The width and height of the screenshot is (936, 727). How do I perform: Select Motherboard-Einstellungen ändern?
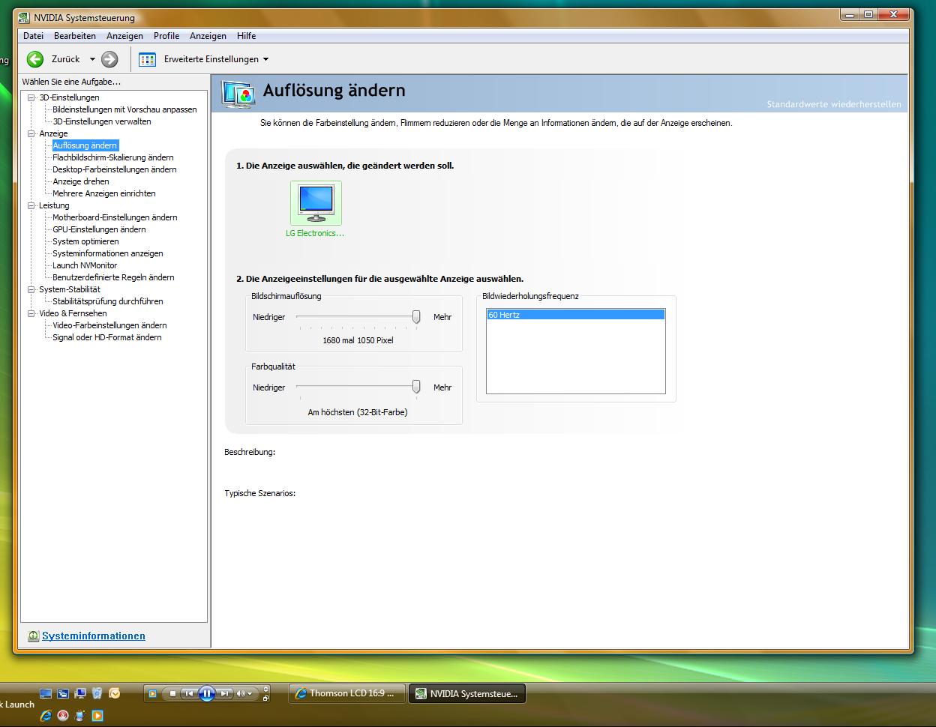click(x=115, y=217)
